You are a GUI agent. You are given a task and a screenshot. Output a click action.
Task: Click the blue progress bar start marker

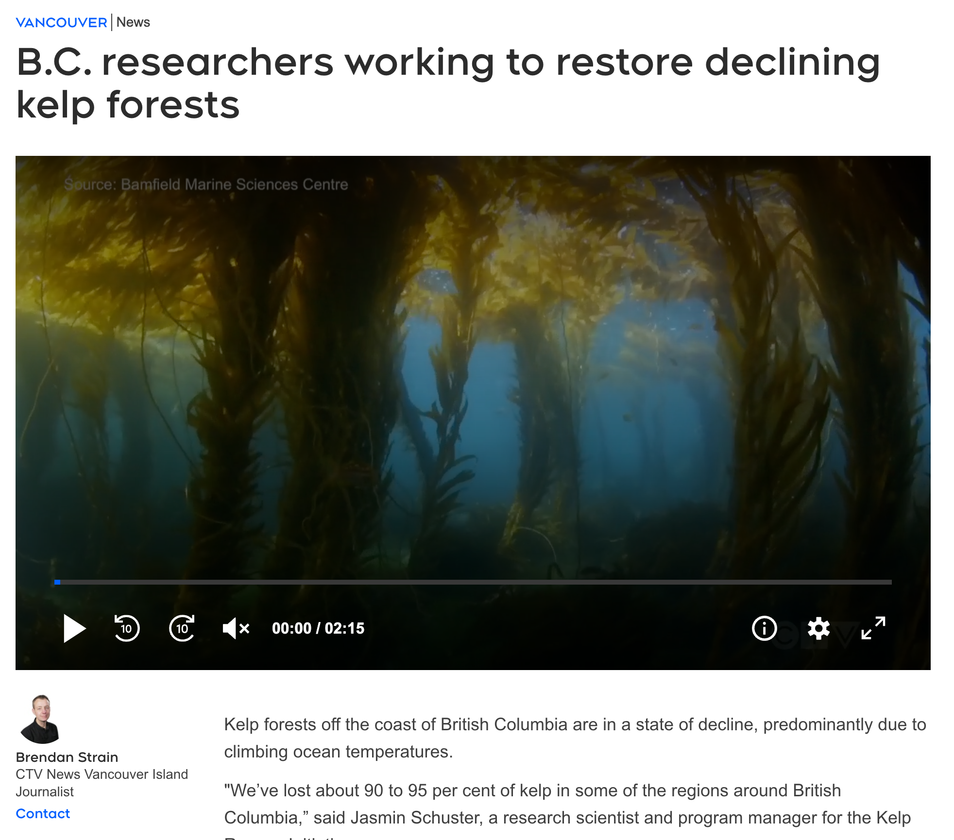[57, 582]
